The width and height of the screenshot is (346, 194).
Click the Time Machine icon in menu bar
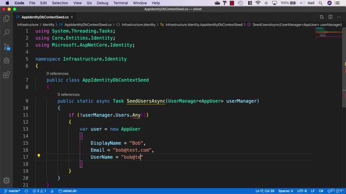point(241,3)
